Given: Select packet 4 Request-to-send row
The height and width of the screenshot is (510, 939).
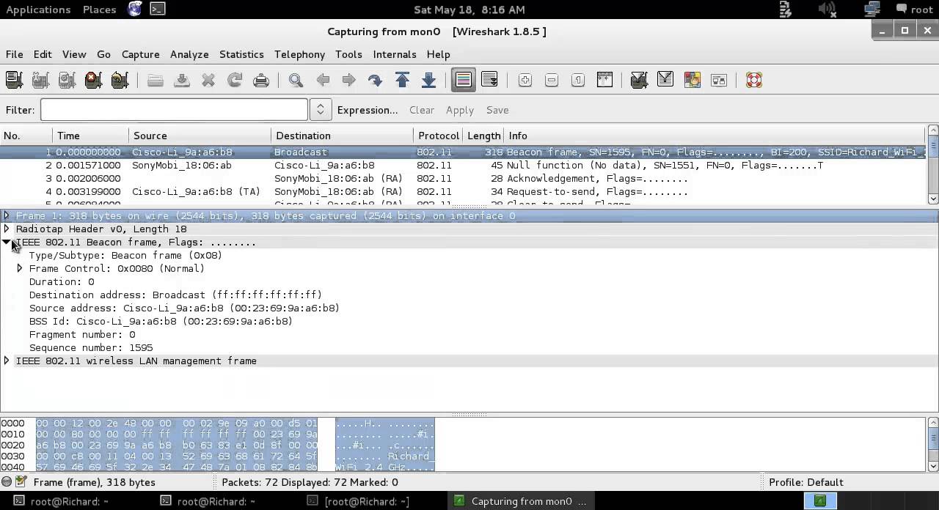Looking at the screenshot, I should pos(464,192).
